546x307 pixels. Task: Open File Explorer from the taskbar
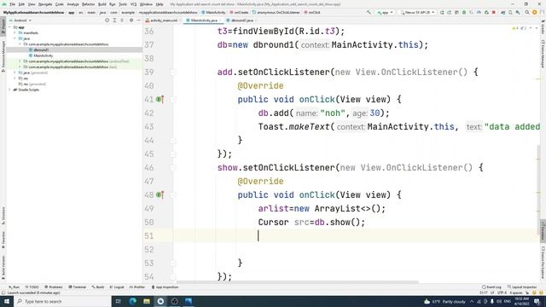147,301
